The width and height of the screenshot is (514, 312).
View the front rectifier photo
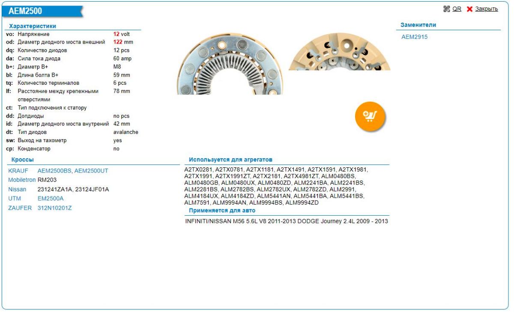(230, 64)
